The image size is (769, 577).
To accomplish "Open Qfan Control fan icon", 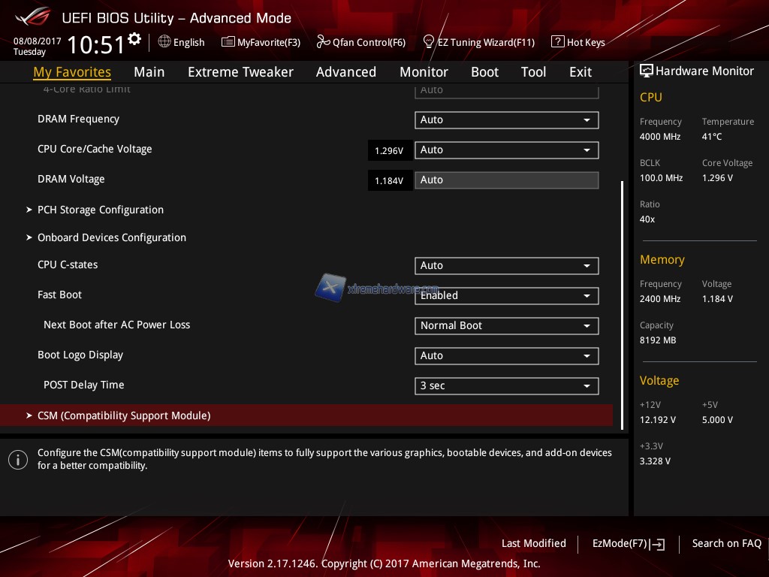I will pyautogui.click(x=323, y=42).
